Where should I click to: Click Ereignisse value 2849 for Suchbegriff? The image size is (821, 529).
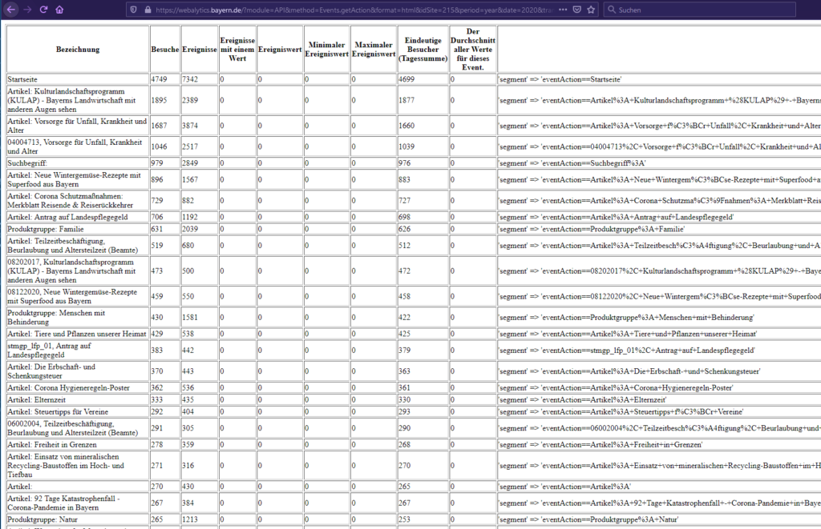pos(190,163)
